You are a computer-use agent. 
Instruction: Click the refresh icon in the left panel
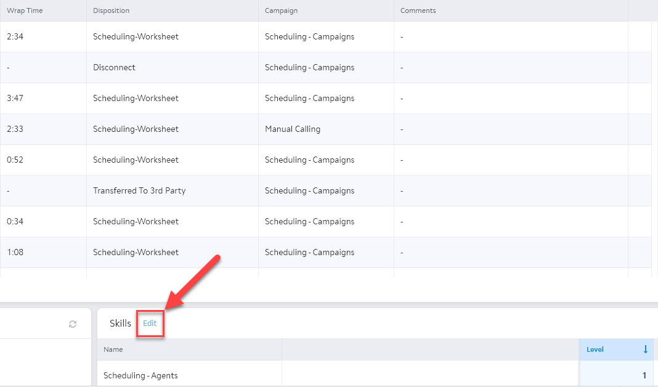pyautogui.click(x=73, y=324)
